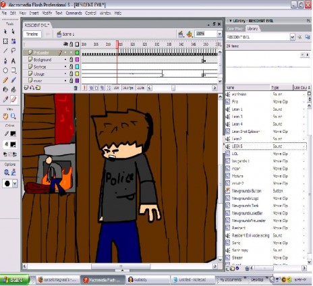Click the Insert Layer Folder icon
This screenshot has width=313, height=286.
point(38,88)
